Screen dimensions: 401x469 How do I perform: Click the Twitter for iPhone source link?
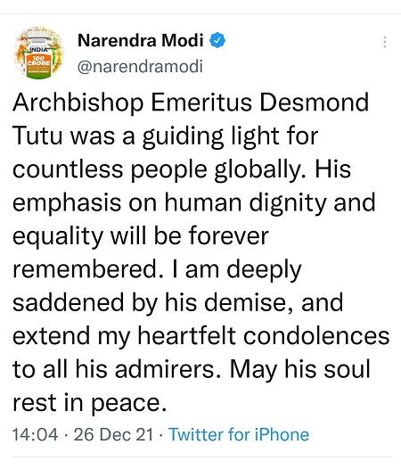coord(239,434)
